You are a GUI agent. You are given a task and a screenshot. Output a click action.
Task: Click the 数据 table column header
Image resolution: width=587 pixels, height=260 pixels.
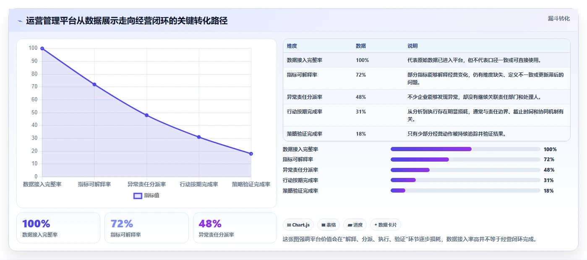point(361,46)
